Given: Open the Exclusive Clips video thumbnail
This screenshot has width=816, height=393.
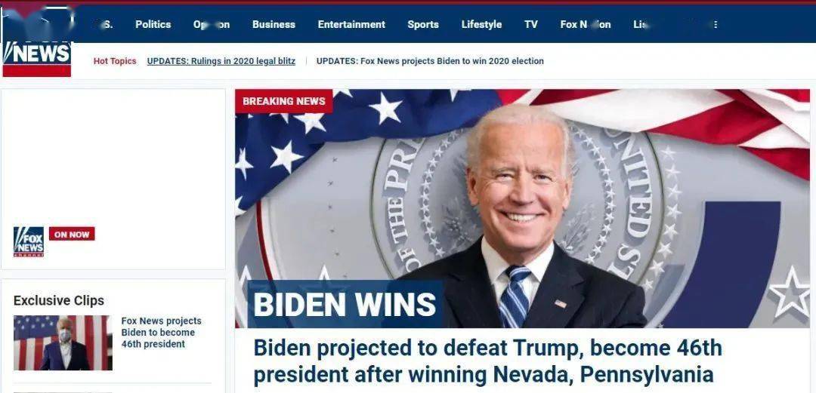Looking at the screenshot, I should click(63, 342).
